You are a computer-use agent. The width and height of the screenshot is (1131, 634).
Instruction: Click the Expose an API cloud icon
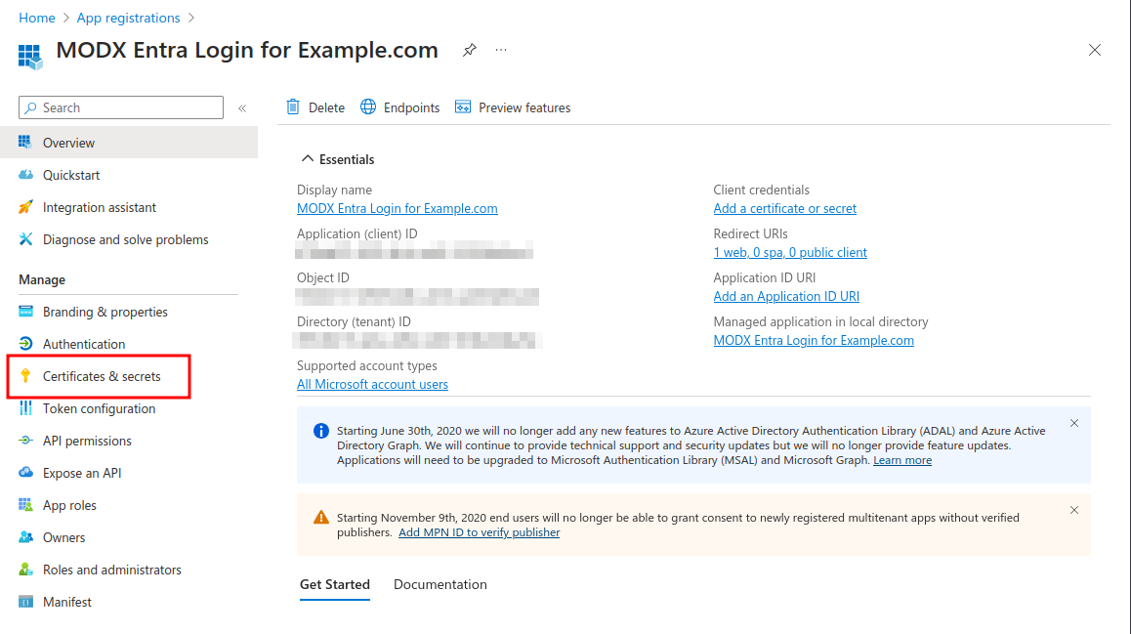(x=25, y=473)
